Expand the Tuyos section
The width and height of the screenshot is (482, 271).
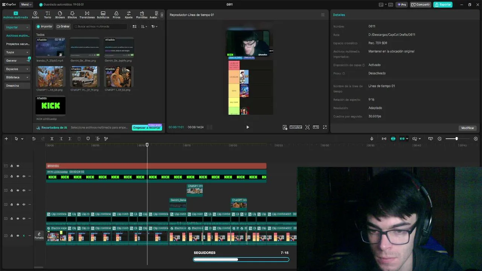point(17,52)
